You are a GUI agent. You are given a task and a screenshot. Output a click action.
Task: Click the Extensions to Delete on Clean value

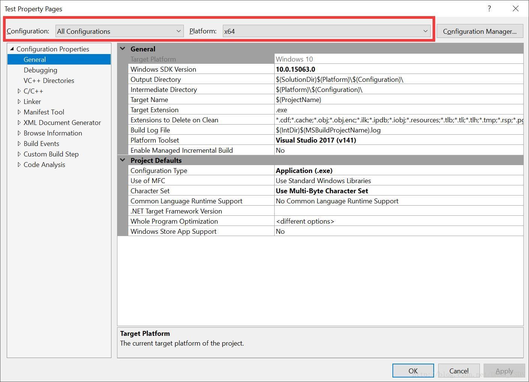399,120
